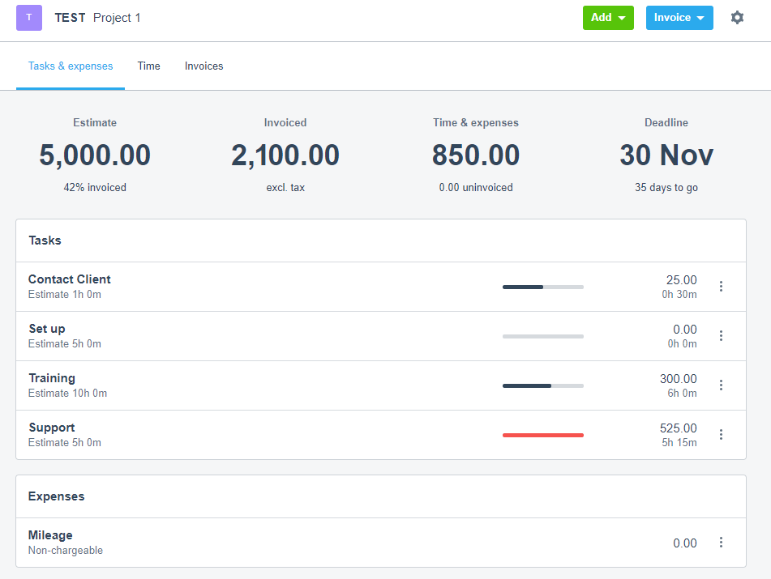Click the Training progress bar

coord(542,385)
